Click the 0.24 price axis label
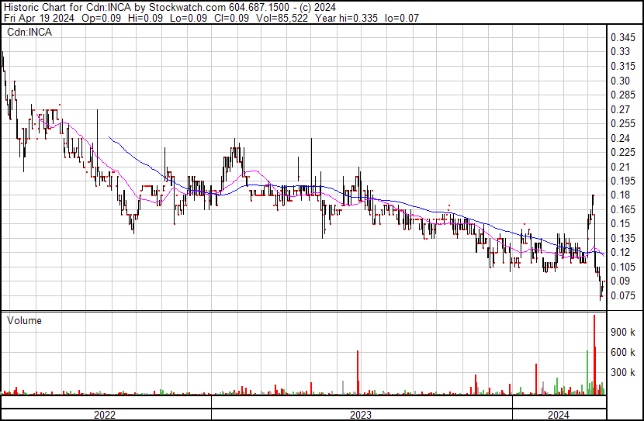 (x=621, y=138)
